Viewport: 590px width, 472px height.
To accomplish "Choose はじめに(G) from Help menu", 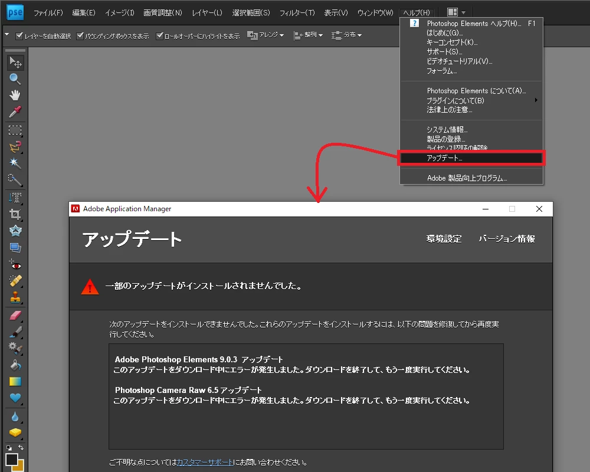I will 471,33.
